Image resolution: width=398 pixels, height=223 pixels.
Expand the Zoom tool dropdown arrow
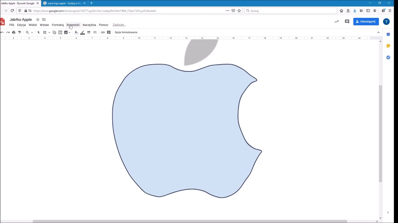point(32,33)
